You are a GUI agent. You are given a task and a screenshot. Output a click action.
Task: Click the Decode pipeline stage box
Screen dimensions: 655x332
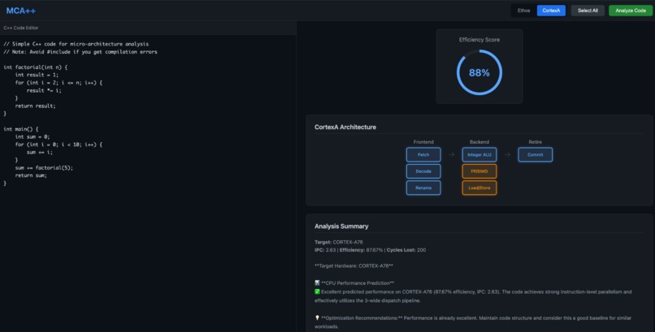click(423, 171)
